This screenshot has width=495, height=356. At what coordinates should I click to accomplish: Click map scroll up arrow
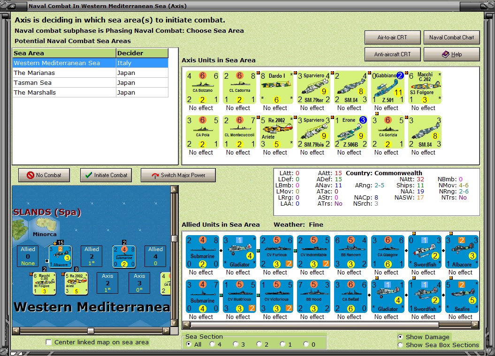[x=174, y=189]
